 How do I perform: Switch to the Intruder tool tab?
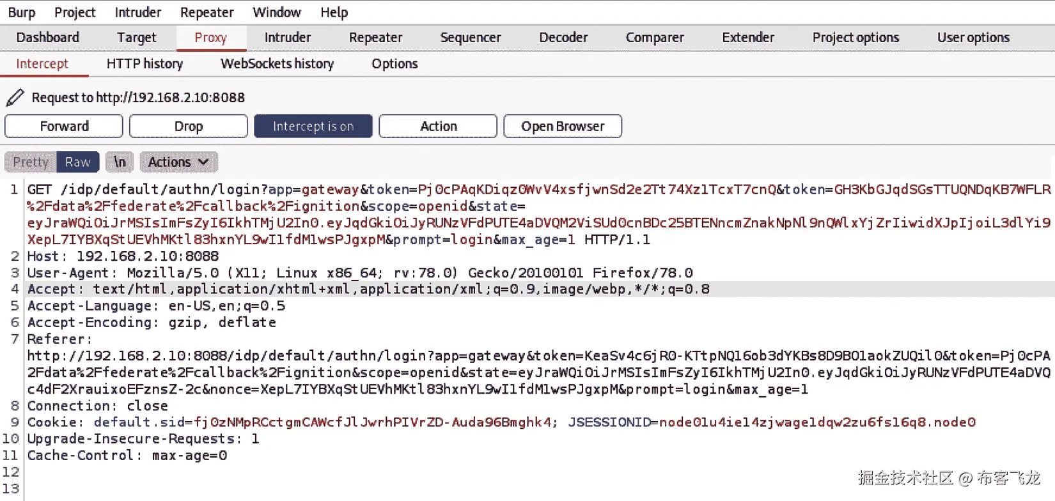[x=288, y=38]
